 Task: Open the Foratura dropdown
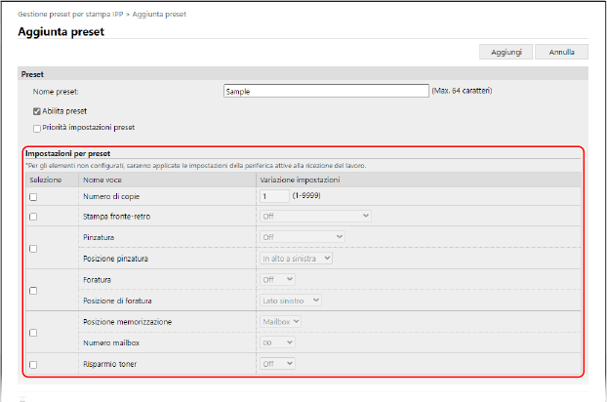(276, 279)
